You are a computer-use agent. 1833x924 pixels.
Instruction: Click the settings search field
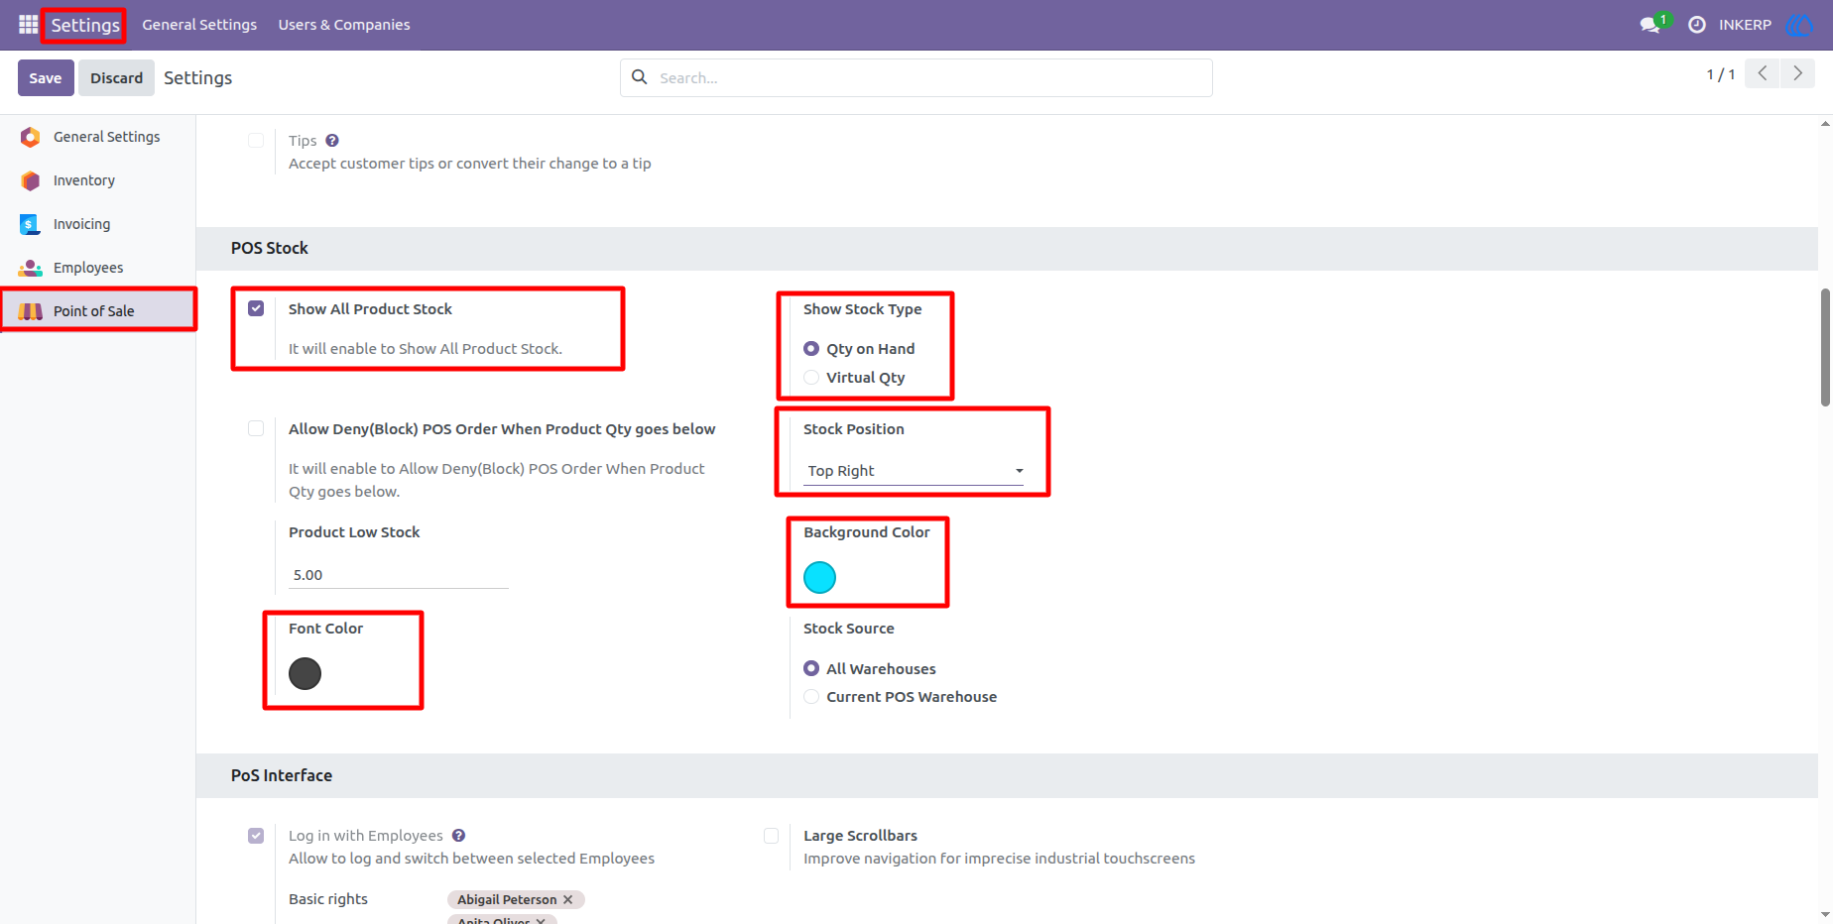tap(916, 77)
